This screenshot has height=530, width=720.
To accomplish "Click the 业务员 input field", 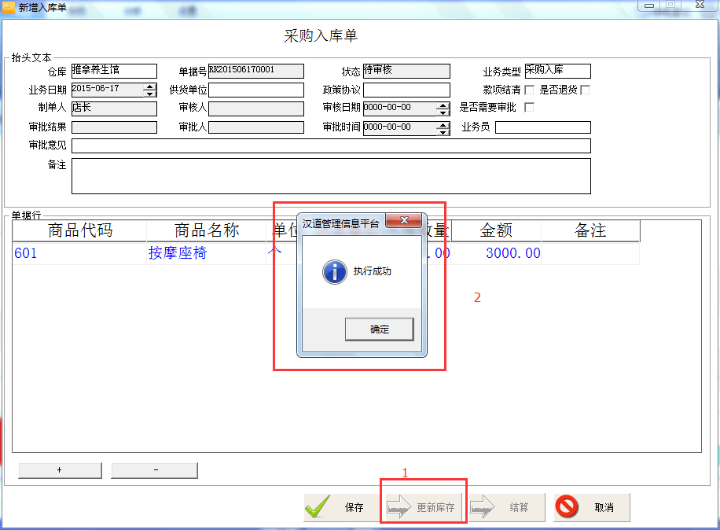I will (x=543, y=127).
